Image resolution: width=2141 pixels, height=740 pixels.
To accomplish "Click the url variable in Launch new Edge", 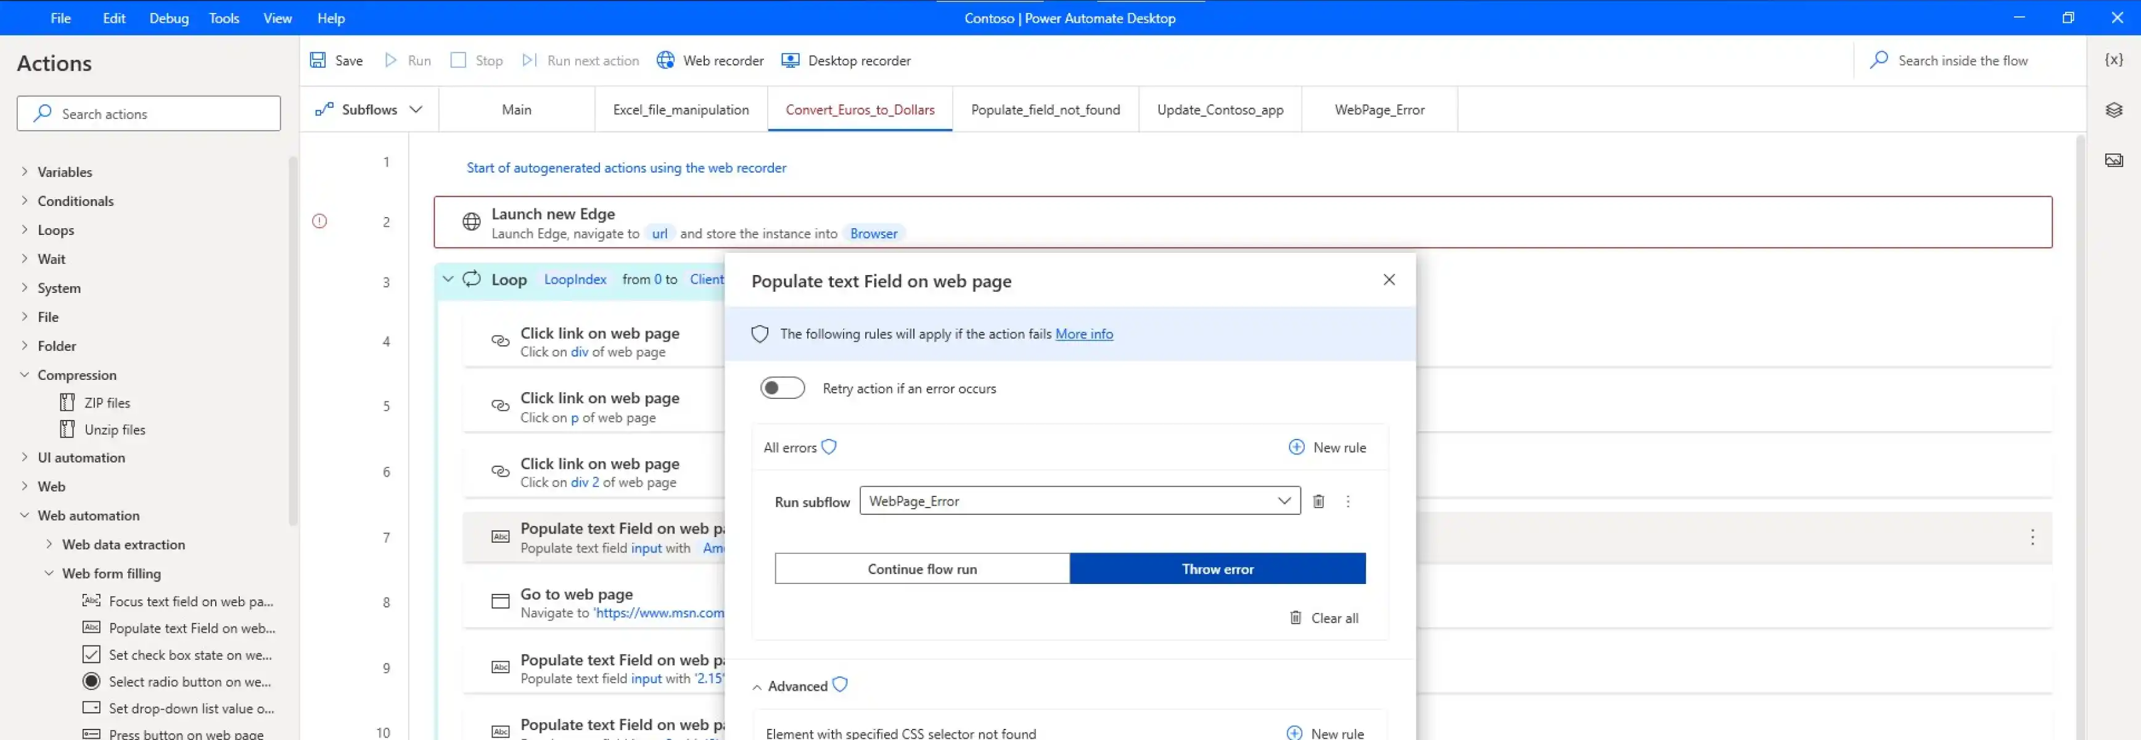I will tap(659, 234).
